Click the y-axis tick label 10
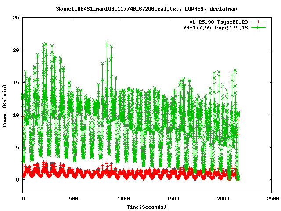281x211 pixels. pos(16,115)
